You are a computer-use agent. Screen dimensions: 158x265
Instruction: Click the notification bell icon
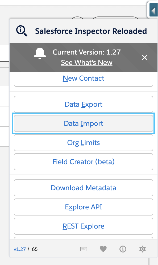(40, 53)
